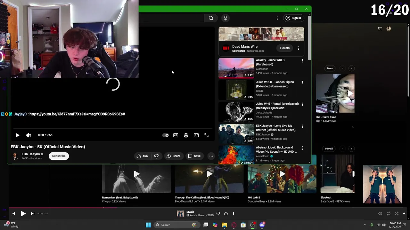
Task: Click the EBK Jaaybo channel avatar
Action: click(15, 156)
